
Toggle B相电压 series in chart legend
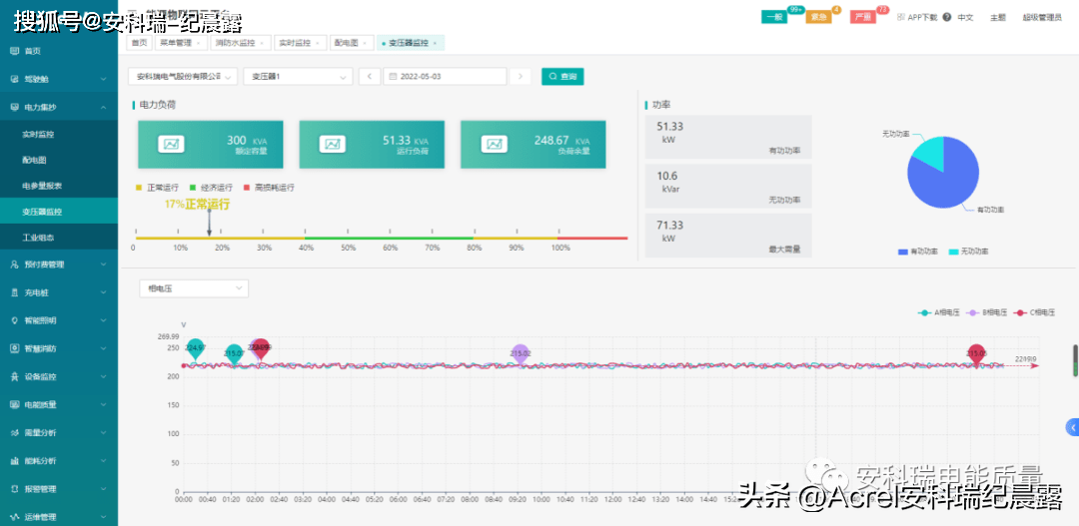click(x=986, y=312)
